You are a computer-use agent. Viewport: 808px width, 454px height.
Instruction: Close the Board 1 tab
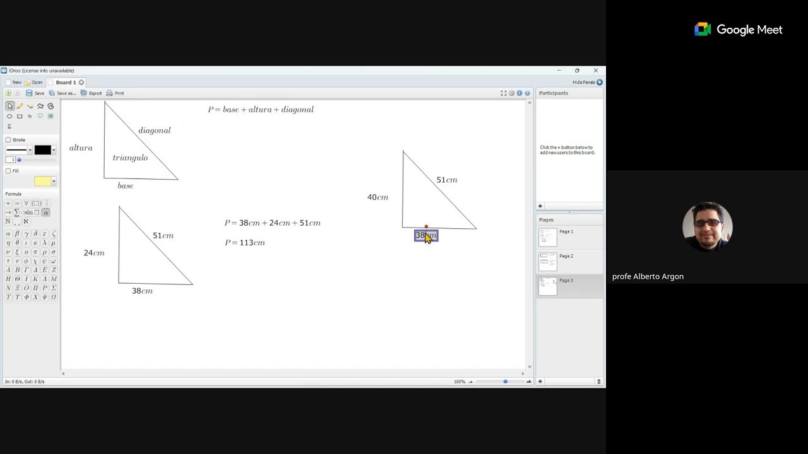click(81, 83)
